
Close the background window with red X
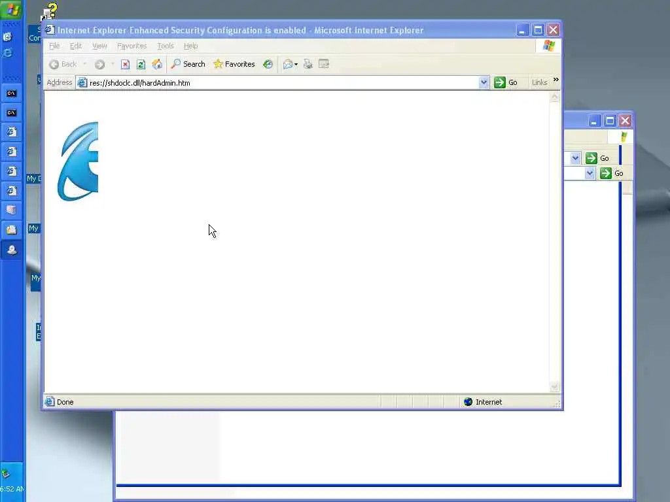pos(625,121)
